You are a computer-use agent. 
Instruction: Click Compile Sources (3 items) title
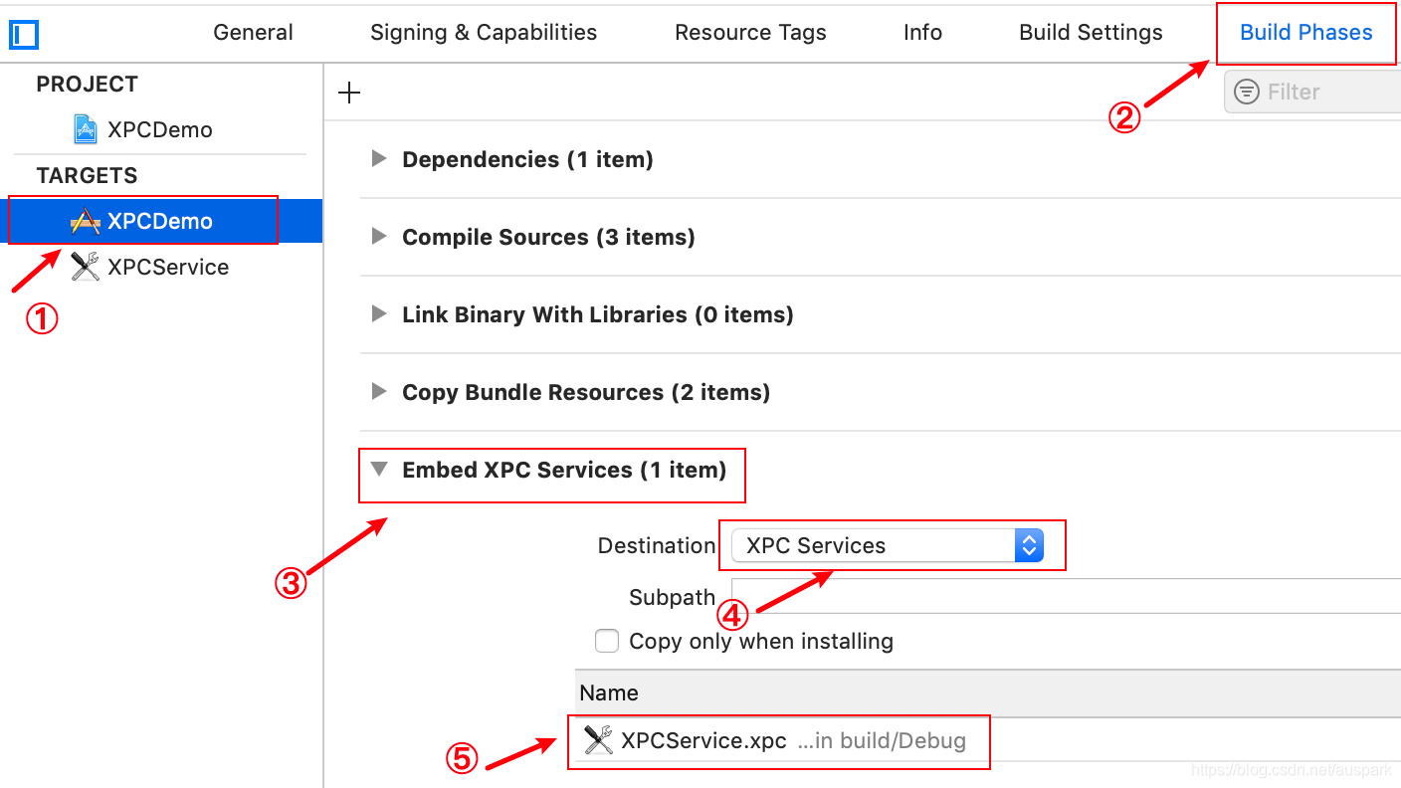coord(548,237)
